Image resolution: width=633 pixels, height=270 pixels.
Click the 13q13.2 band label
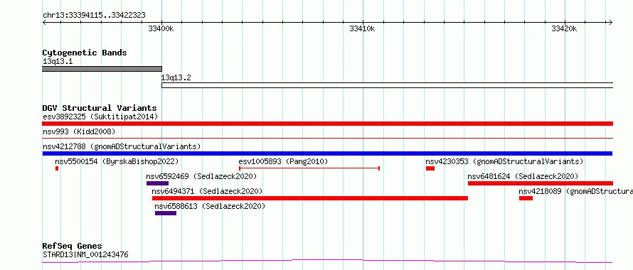click(176, 78)
